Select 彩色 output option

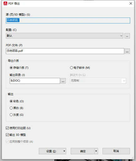[11, 101]
